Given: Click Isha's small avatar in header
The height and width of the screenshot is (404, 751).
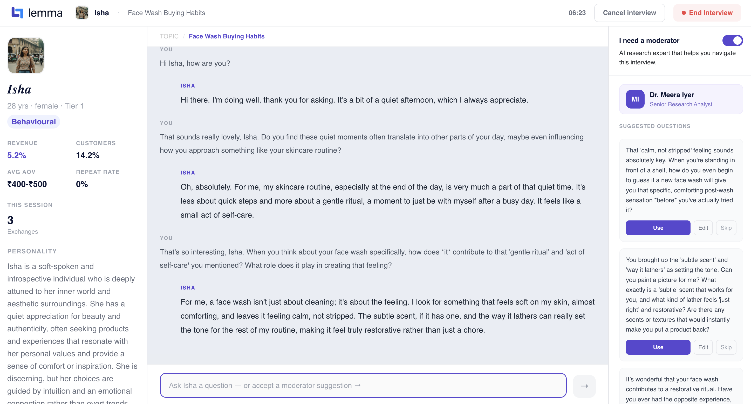Looking at the screenshot, I should (x=82, y=13).
